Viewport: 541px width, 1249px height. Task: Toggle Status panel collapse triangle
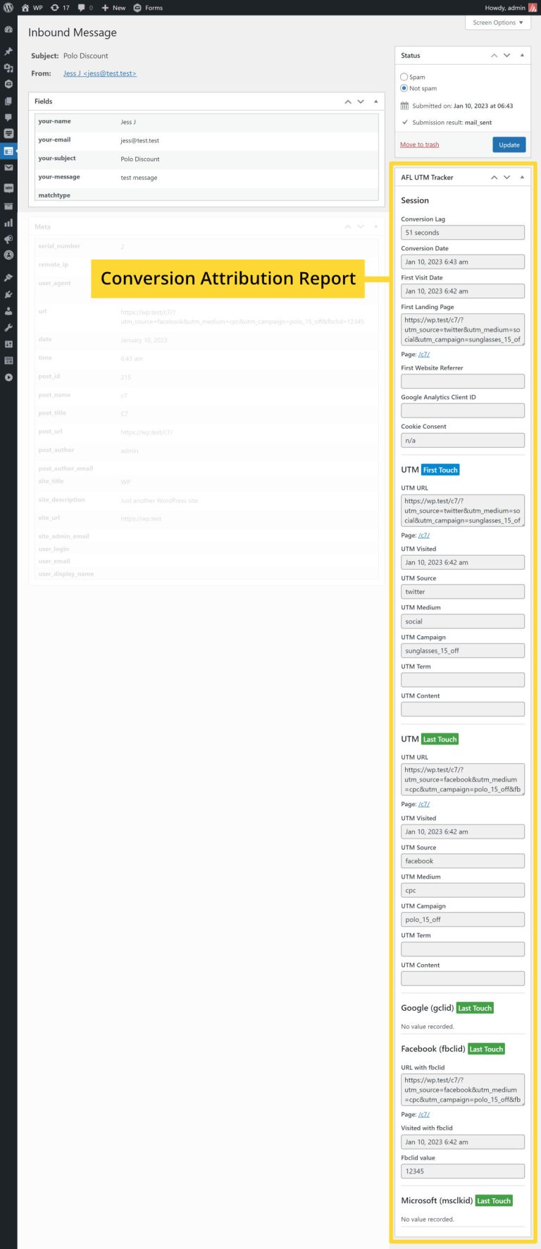pyautogui.click(x=522, y=56)
